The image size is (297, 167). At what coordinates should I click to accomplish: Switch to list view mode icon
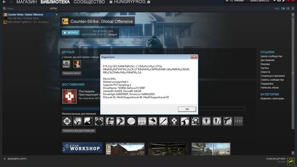[288, 8]
